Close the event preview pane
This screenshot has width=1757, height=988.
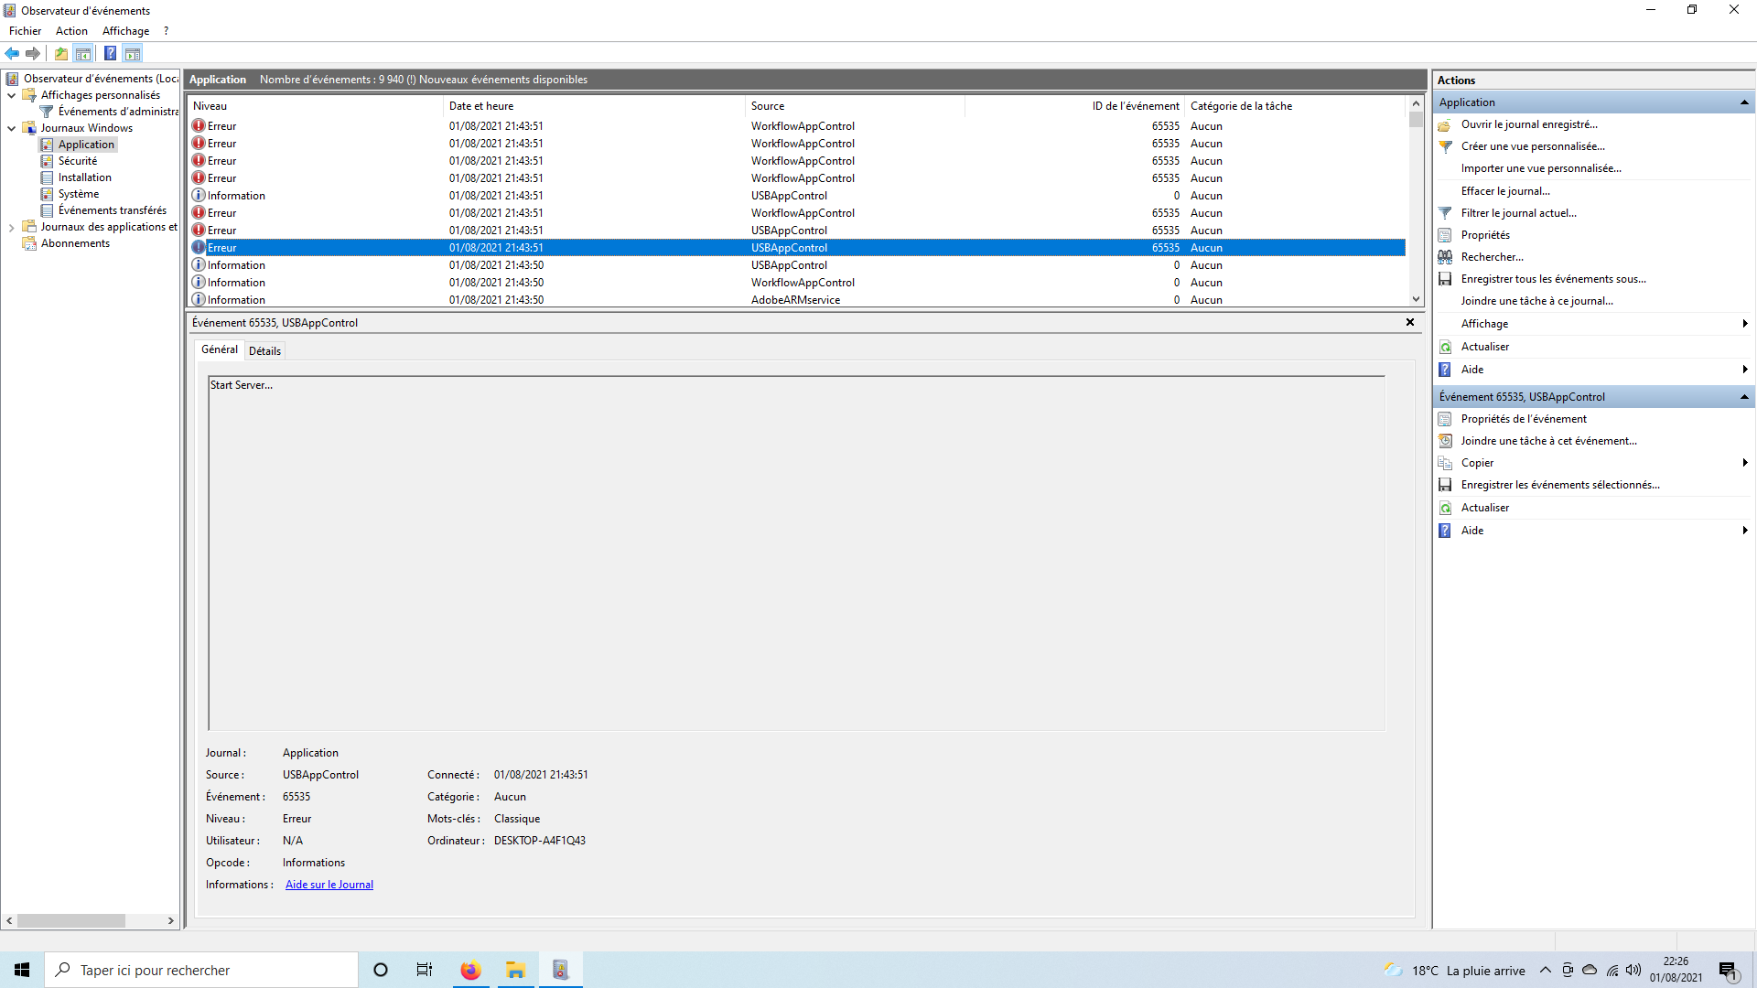1409,322
